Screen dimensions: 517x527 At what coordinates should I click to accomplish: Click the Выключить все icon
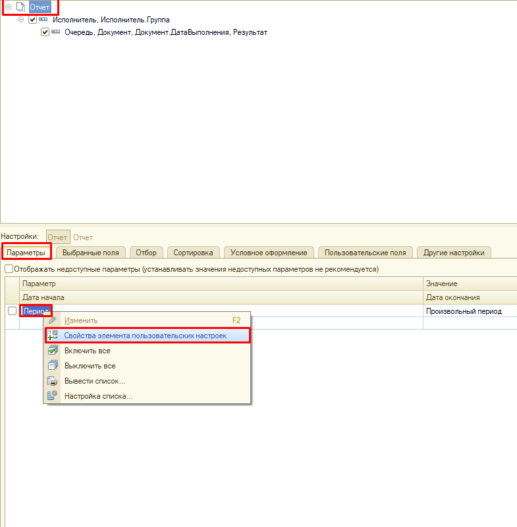click(53, 365)
